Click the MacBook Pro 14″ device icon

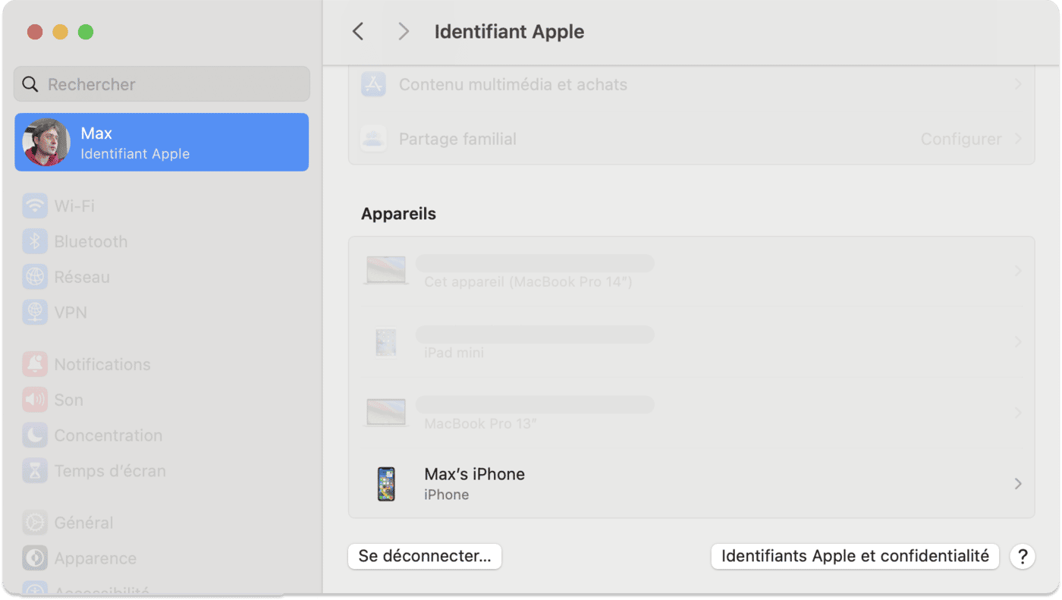pyautogui.click(x=386, y=271)
